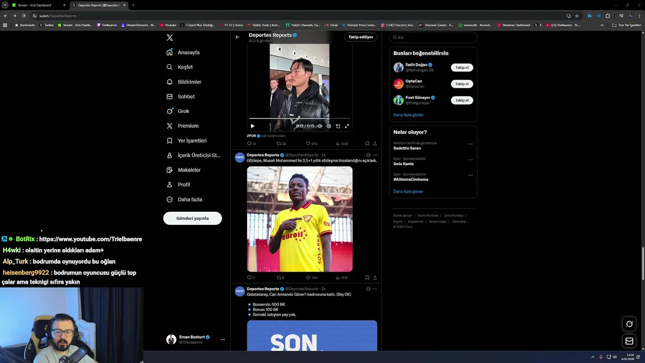Reload the page

(23, 16)
